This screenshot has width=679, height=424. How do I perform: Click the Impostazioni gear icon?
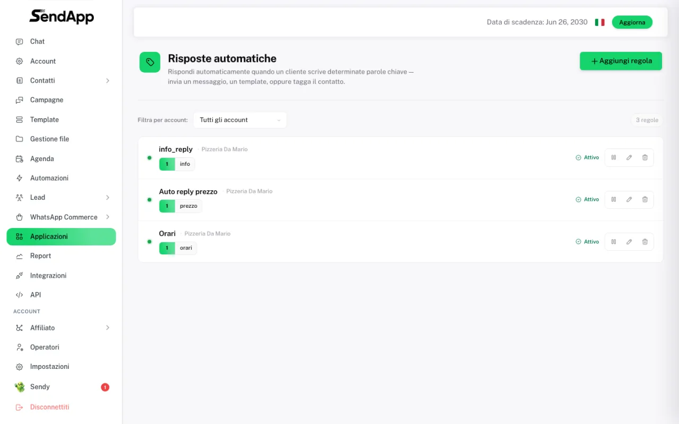point(20,367)
